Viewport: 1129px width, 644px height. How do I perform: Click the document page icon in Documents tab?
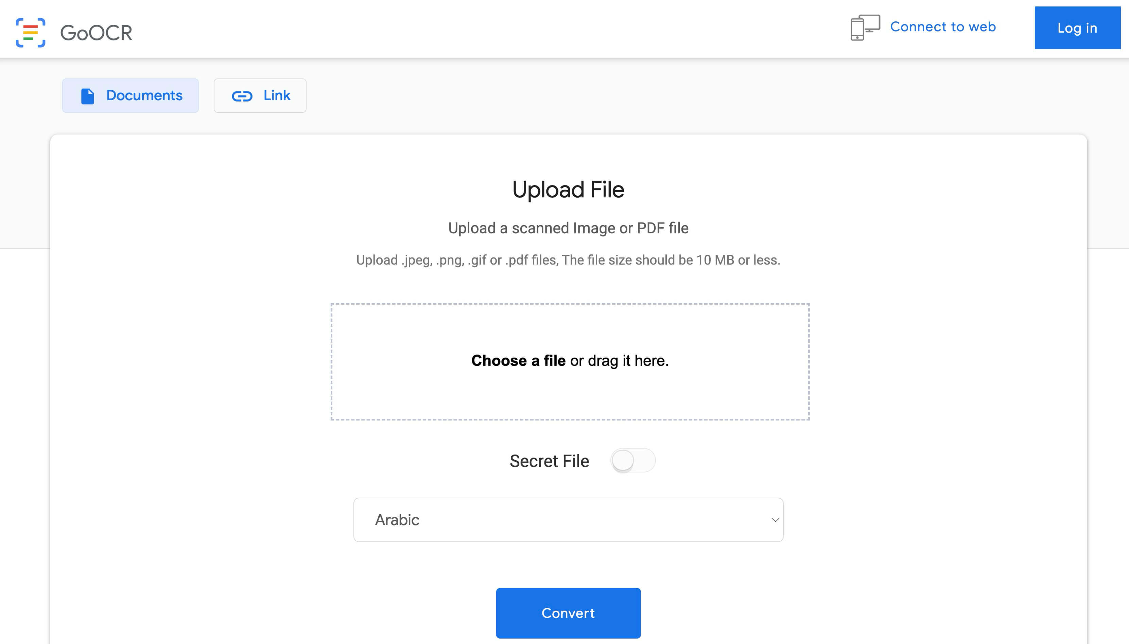coord(88,96)
